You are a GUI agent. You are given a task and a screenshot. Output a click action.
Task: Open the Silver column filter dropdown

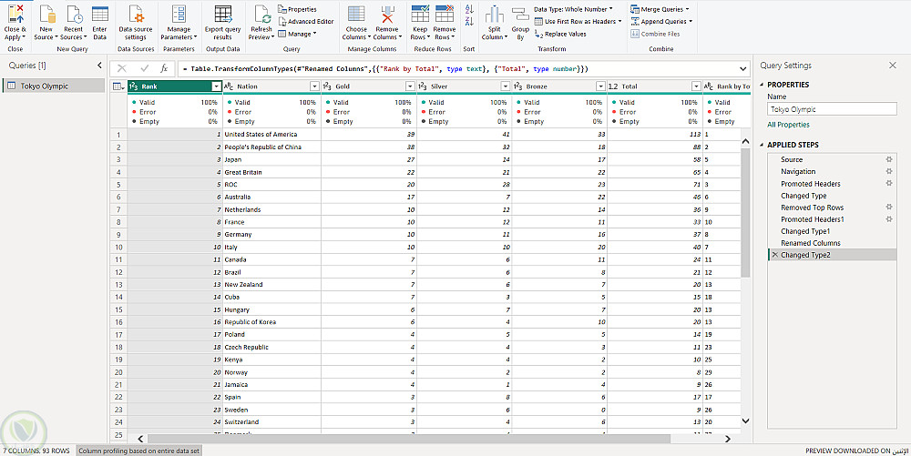(x=505, y=86)
